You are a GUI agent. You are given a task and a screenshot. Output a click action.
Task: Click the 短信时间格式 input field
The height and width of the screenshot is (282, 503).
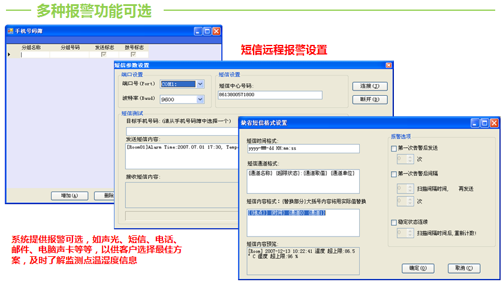[x=303, y=148]
